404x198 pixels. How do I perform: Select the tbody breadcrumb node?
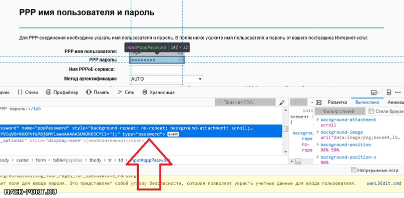tap(95, 160)
